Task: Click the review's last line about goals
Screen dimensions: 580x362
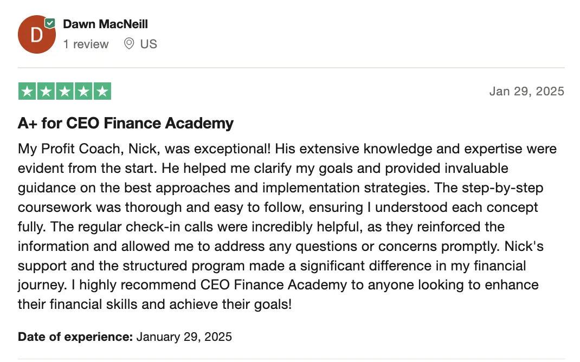Action: (x=154, y=305)
